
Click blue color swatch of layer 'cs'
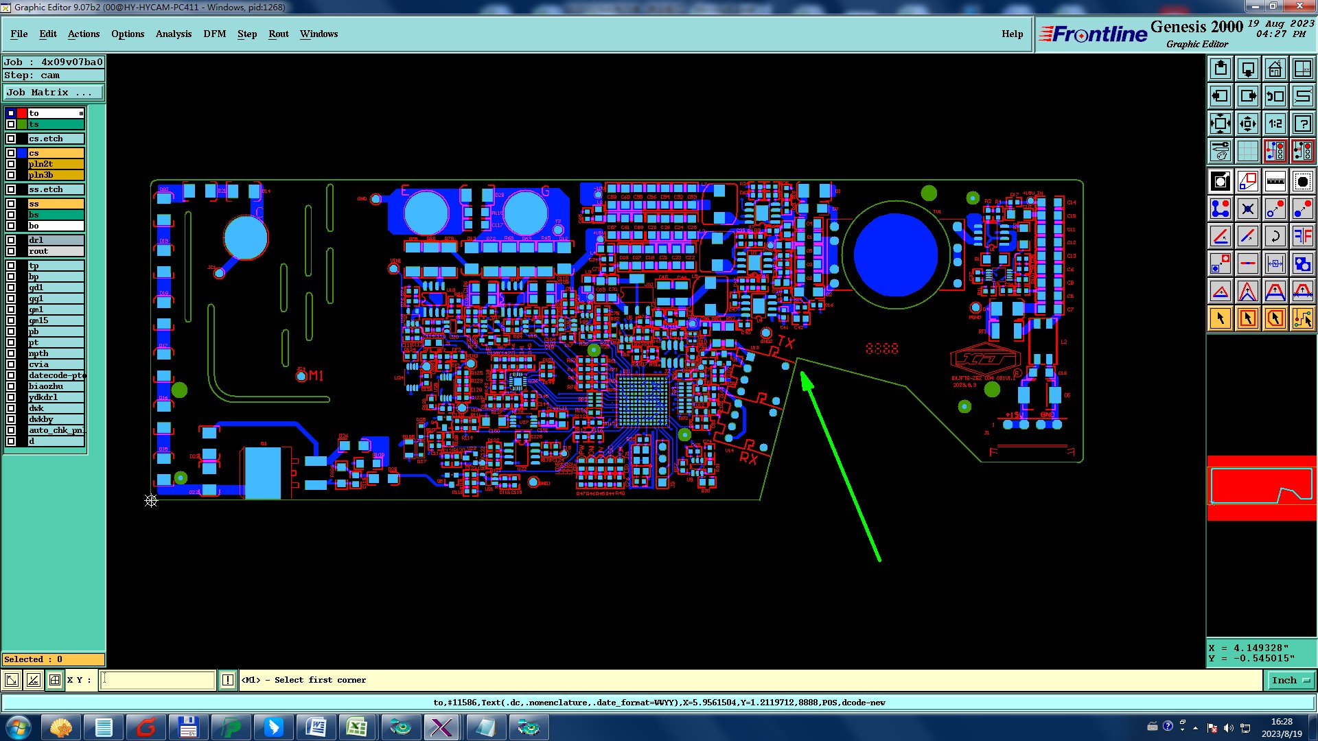22,153
